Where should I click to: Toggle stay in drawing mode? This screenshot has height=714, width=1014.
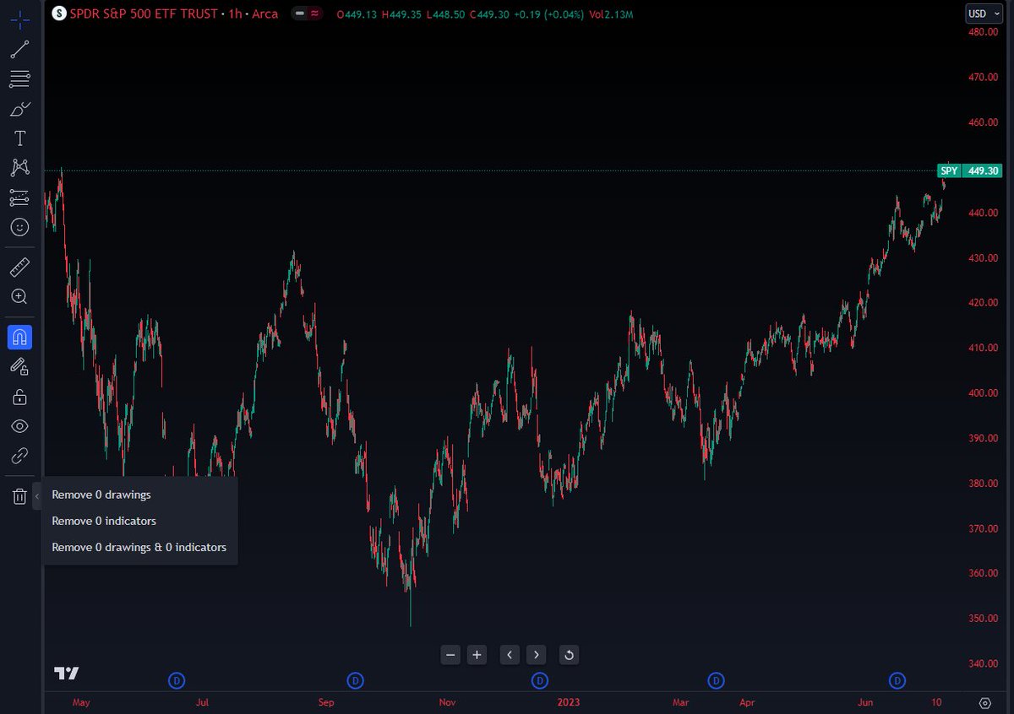pos(19,367)
